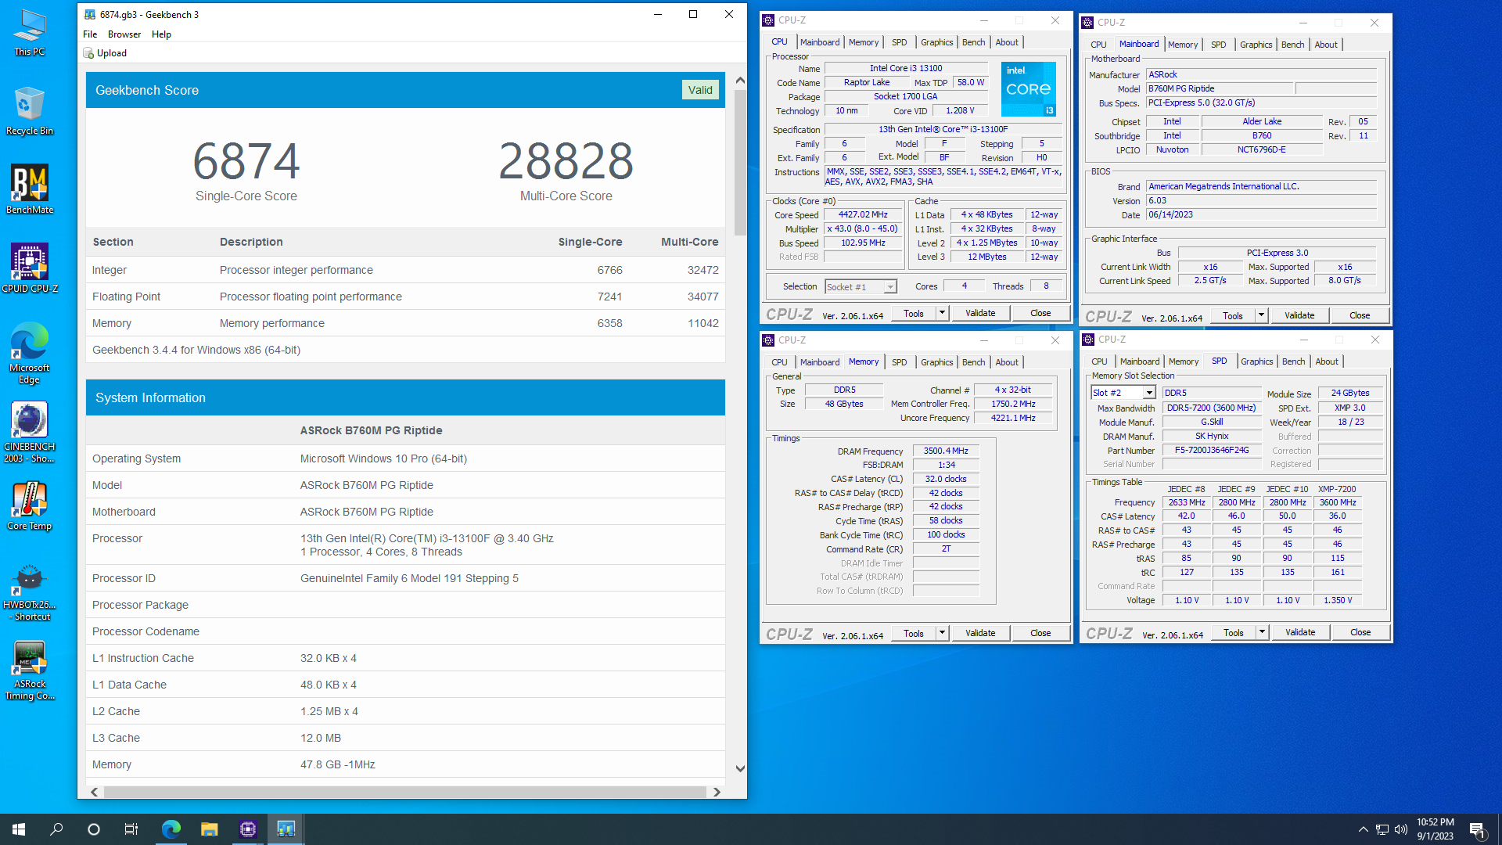Select the Integer score row

click(x=405, y=270)
